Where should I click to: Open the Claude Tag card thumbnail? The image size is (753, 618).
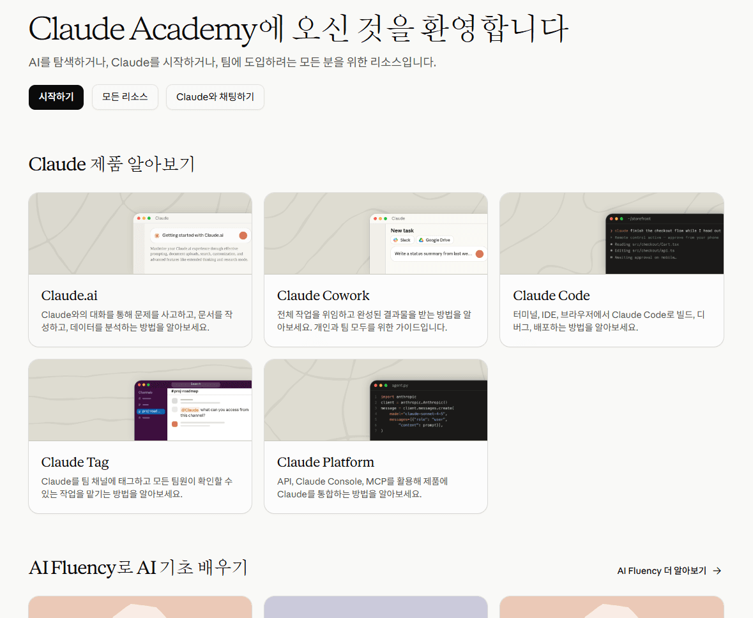pos(141,400)
